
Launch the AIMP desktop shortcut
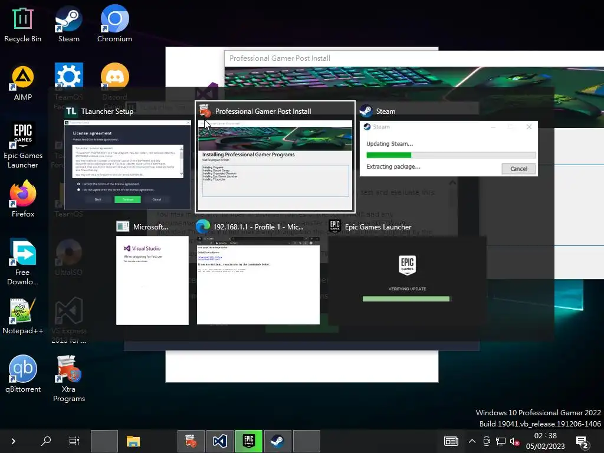(x=23, y=83)
